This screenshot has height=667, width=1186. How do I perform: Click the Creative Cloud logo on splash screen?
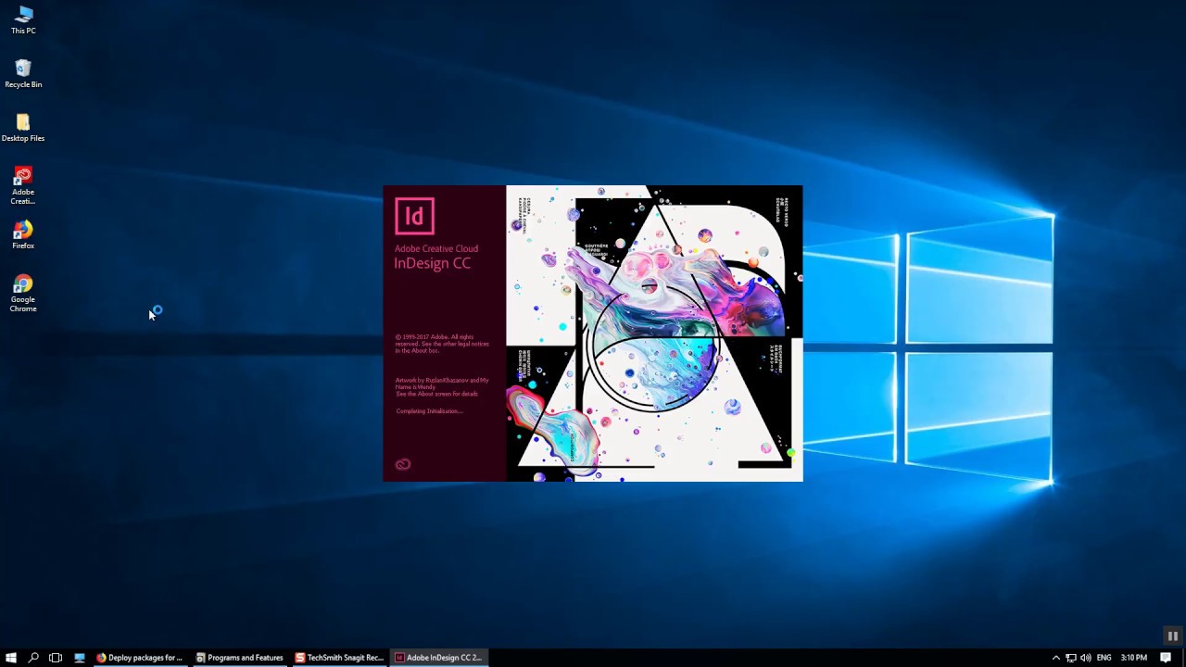[x=403, y=464]
